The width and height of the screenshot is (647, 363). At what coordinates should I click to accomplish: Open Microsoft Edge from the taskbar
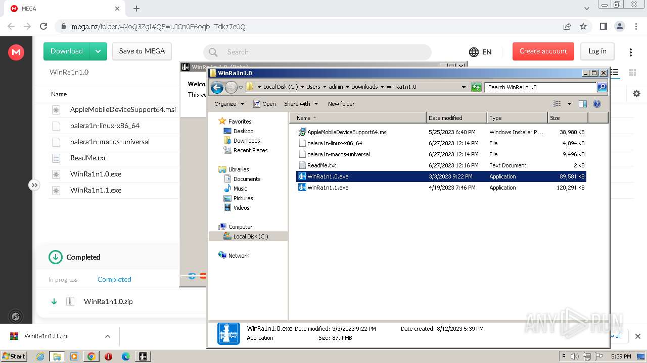point(126,356)
